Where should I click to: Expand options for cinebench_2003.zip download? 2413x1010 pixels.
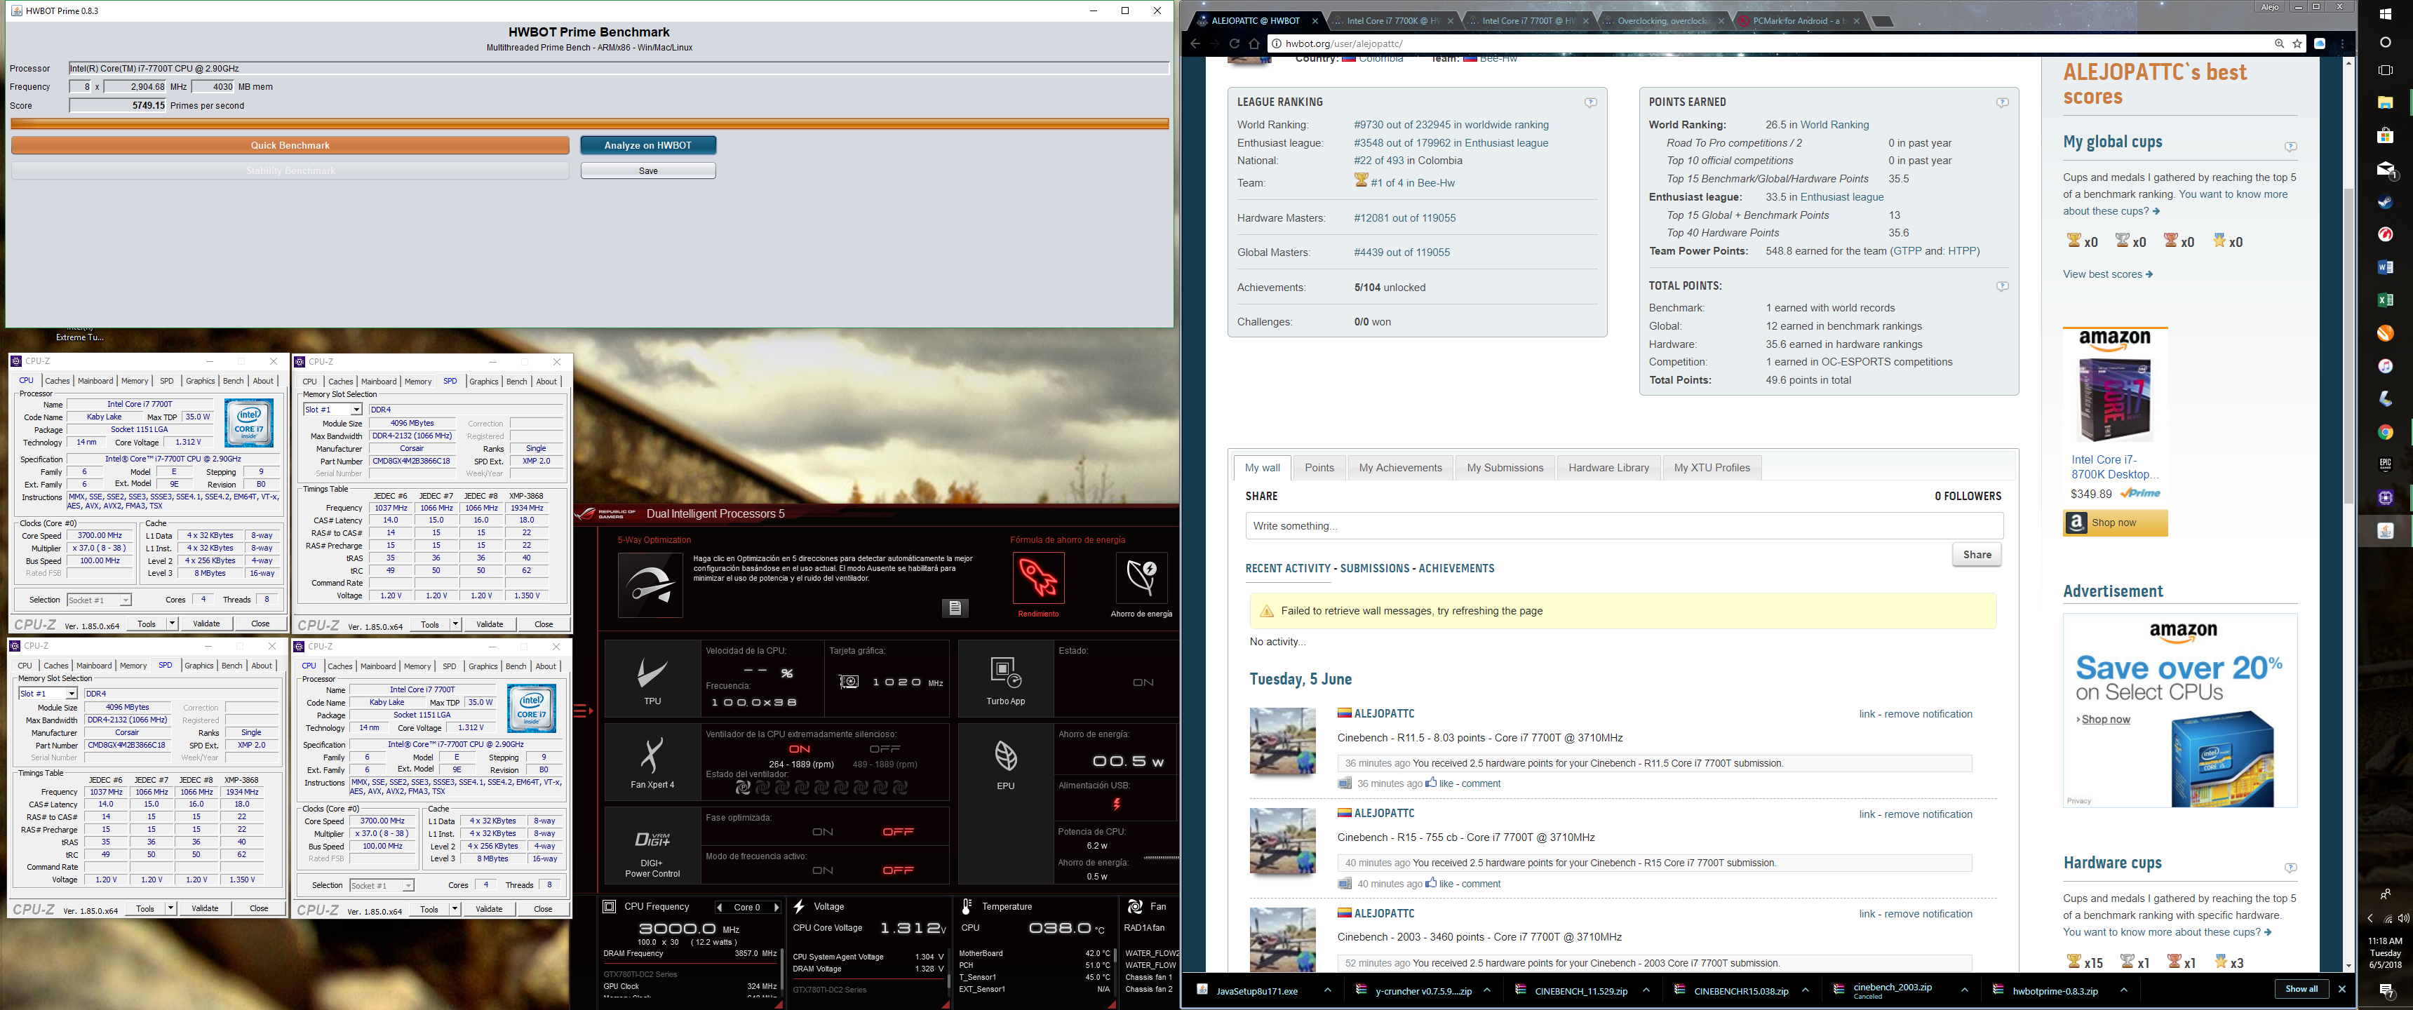(x=1964, y=990)
